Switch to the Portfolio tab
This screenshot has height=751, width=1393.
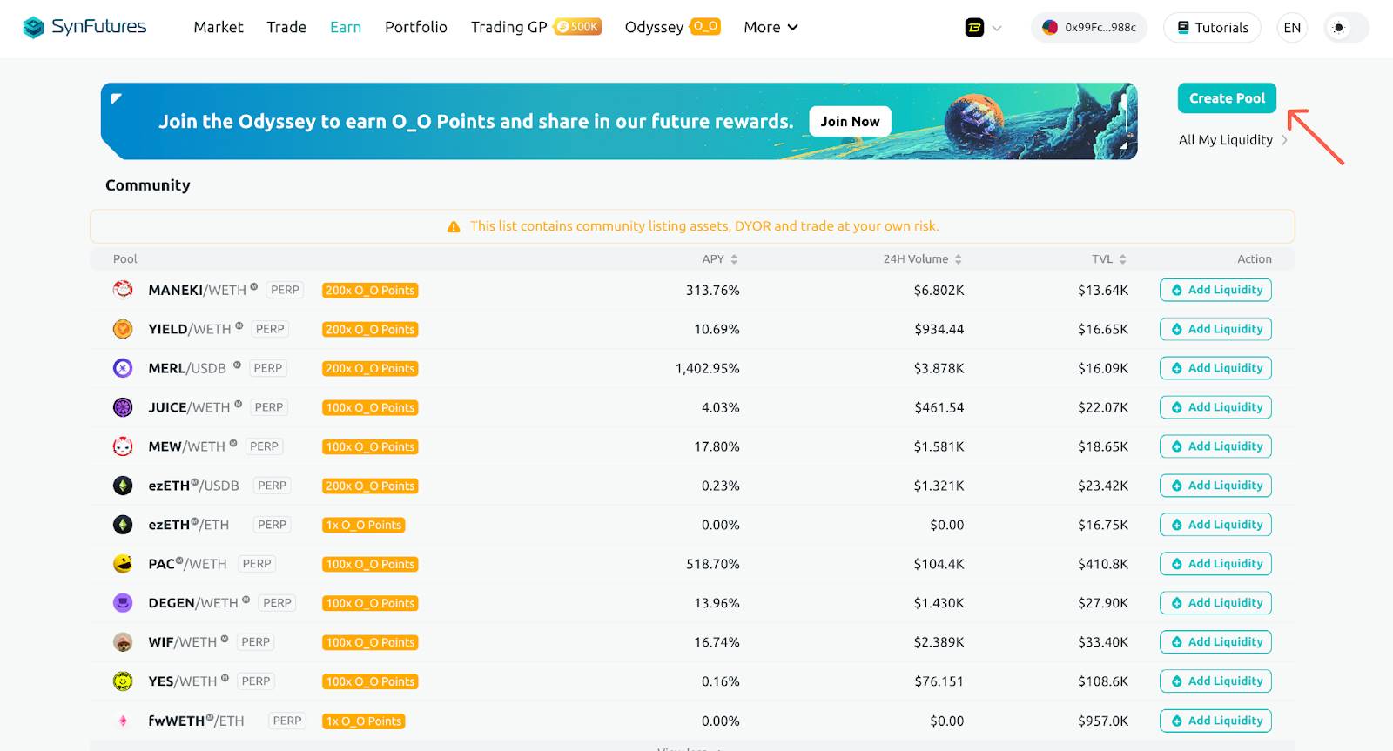coord(416,28)
